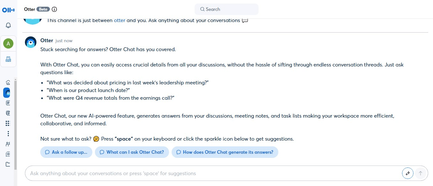Click the 'Ask a follow up...' suggestion chip
The image size is (433, 186).
tap(66, 152)
